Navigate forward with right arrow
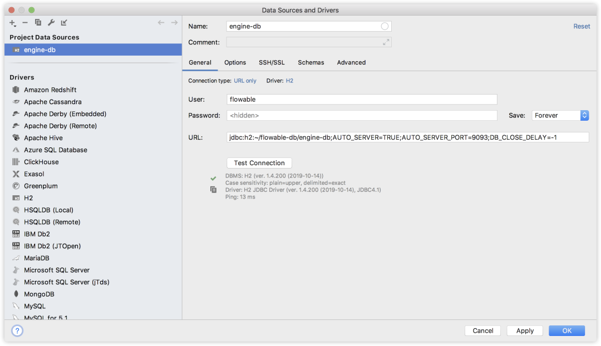 click(174, 23)
